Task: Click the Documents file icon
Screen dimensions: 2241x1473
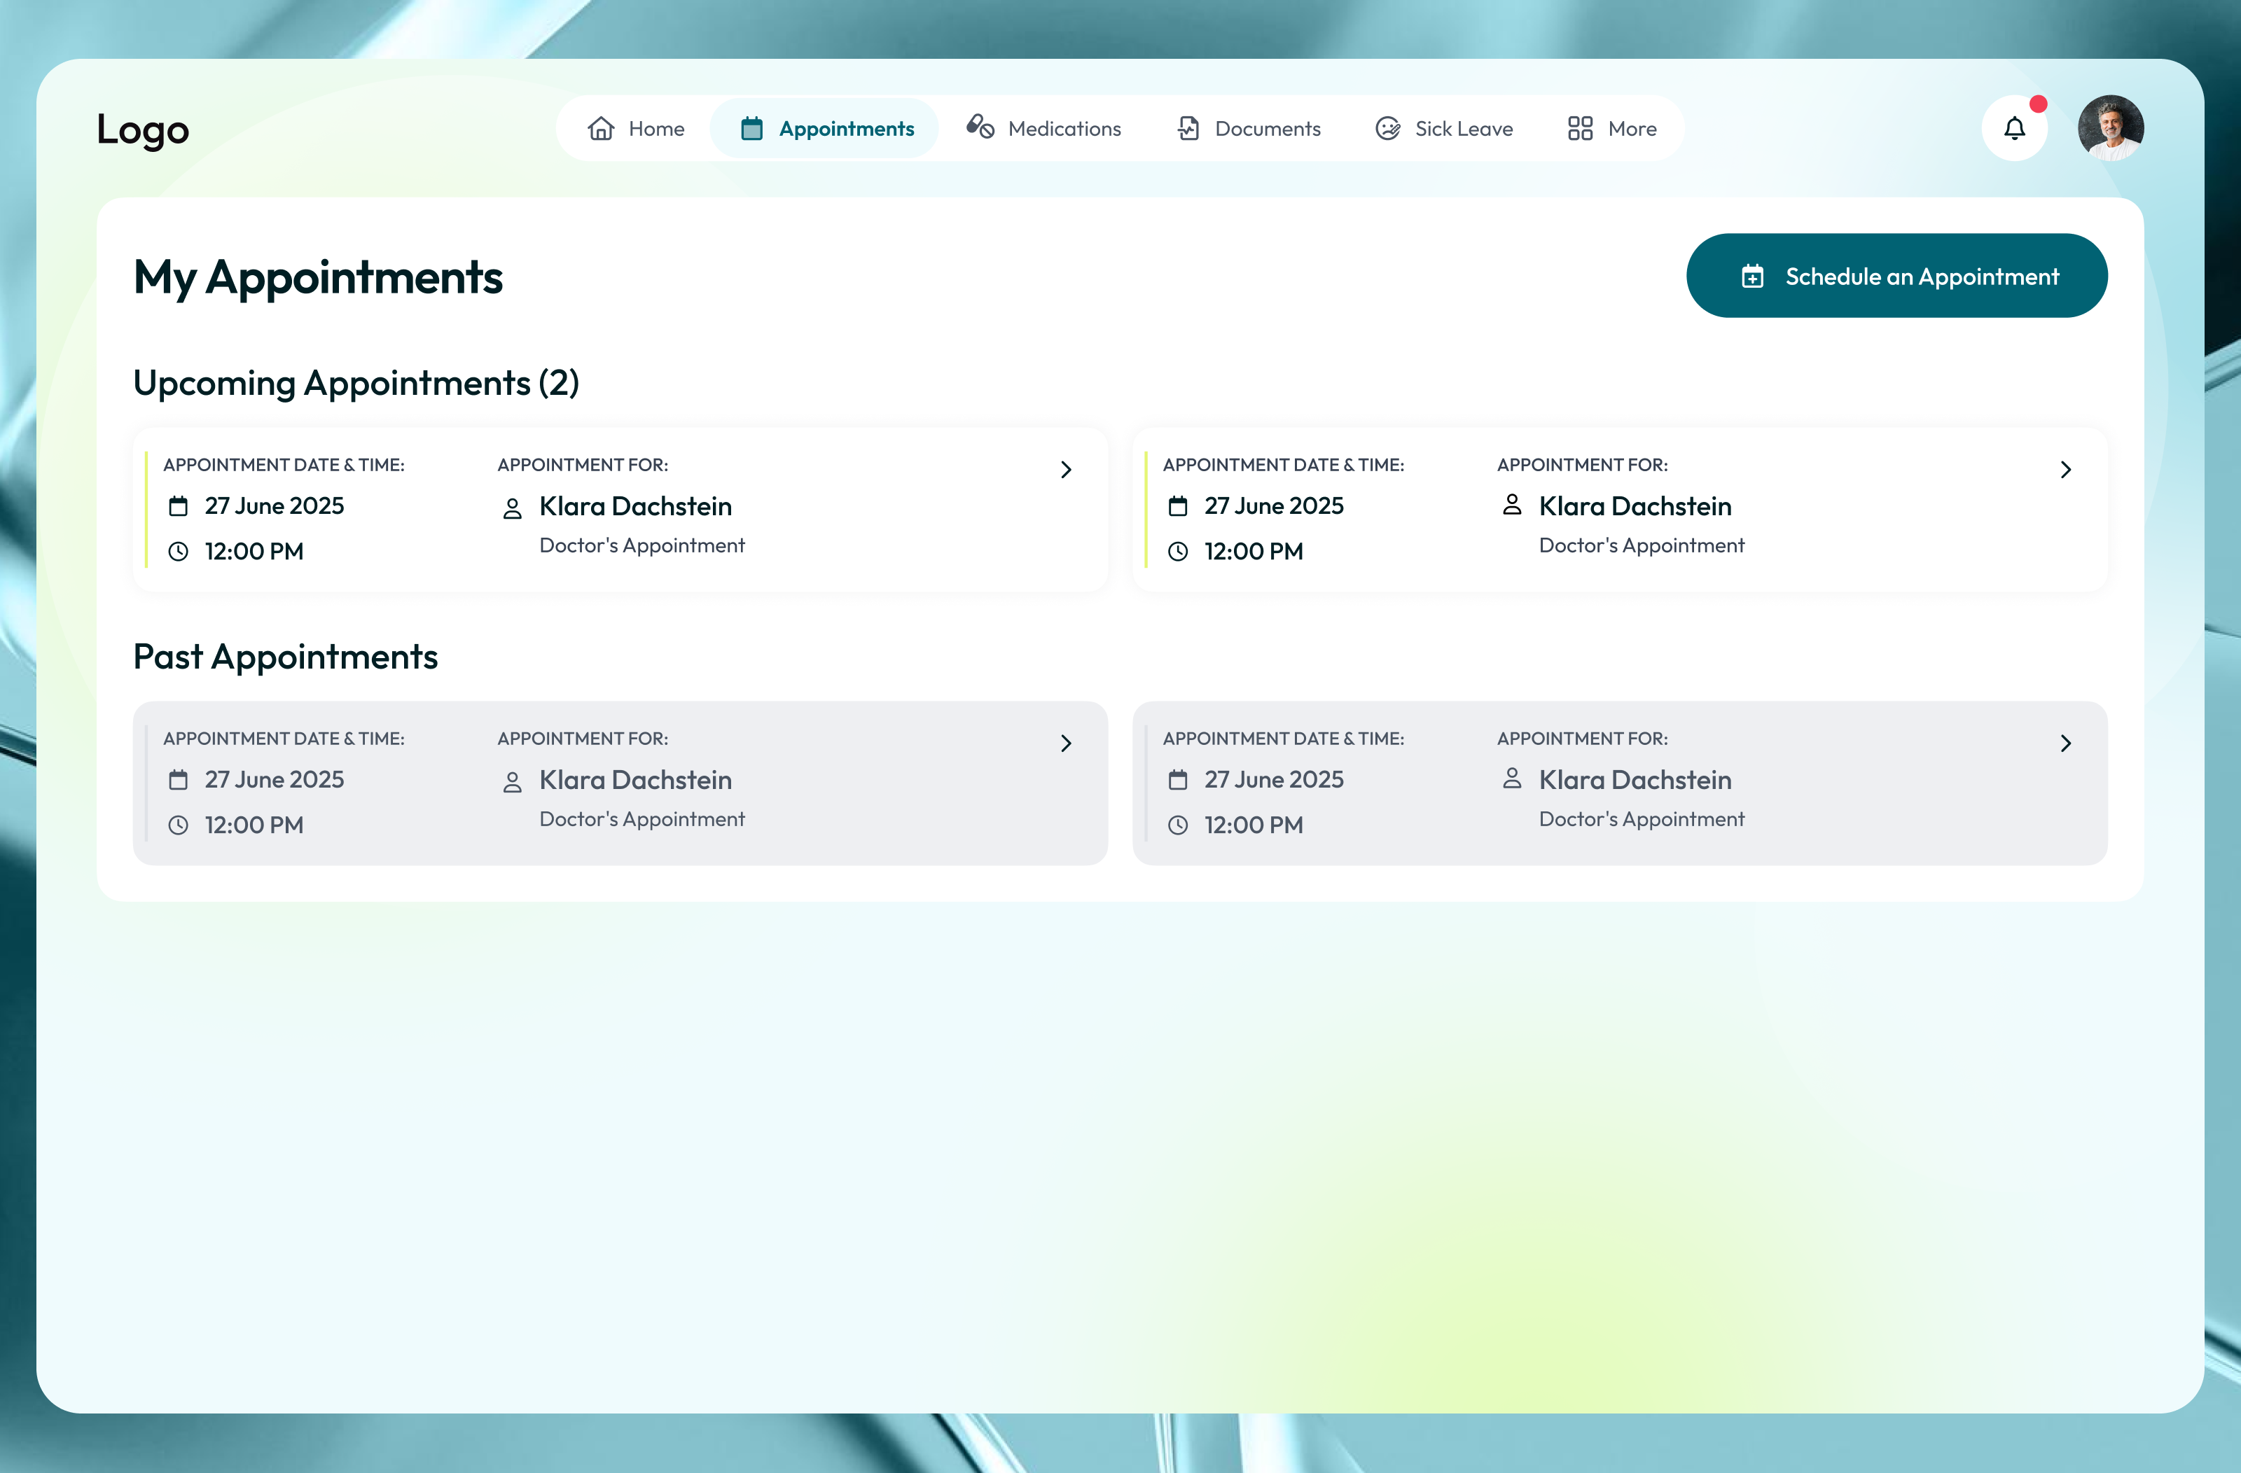Action: pos(1188,128)
